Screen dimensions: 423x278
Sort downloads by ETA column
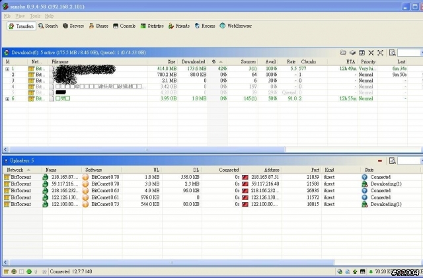pyautogui.click(x=342, y=62)
